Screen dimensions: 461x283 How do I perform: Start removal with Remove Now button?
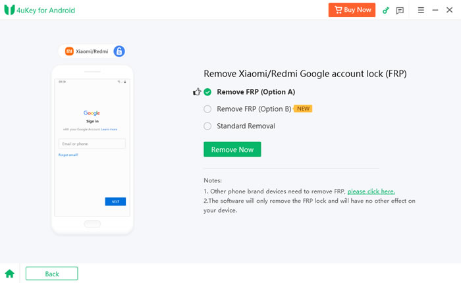click(x=232, y=149)
